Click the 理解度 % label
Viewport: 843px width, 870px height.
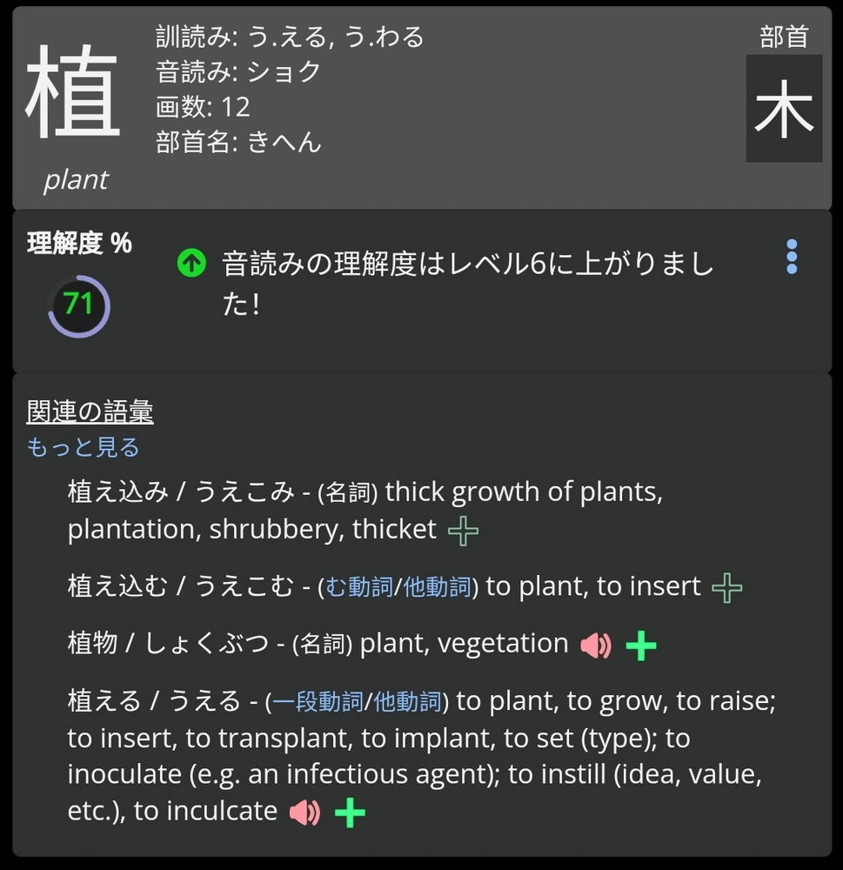pos(79,243)
